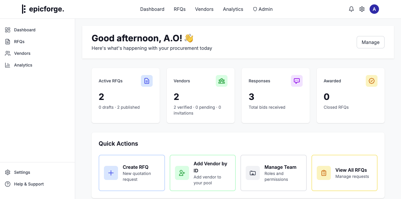Open Help & Support in sidebar
Screen dimensions: 401x199
click(29, 184)
